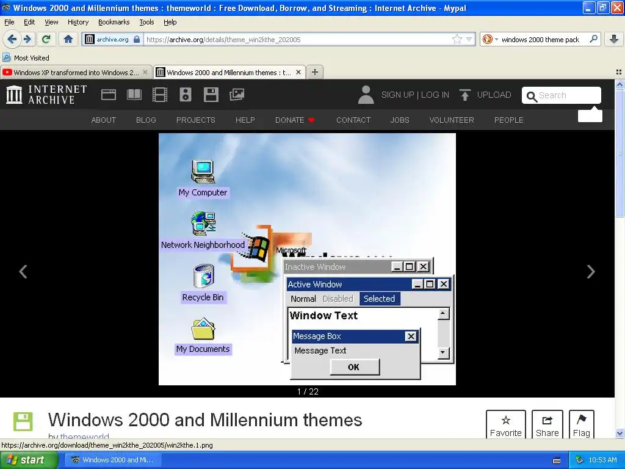625x469 pixels.
Task: Click the page scrollbar up arrow
Action: [x=620, y=84]
